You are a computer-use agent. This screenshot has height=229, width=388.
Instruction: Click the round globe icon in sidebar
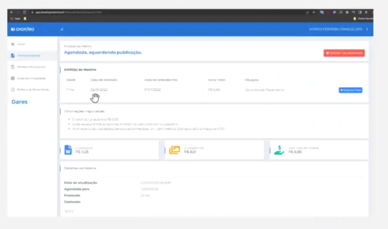tap(13, 78)
